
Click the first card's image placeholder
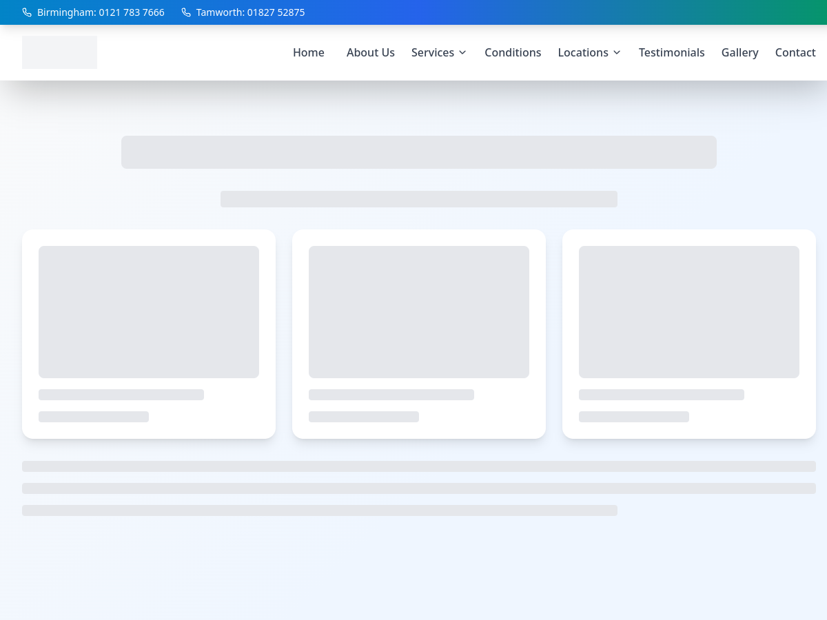pos(149,311)
